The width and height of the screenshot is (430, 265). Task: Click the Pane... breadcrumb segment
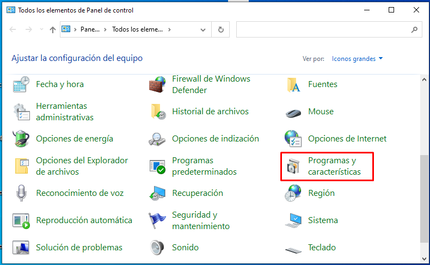[90, 29]
